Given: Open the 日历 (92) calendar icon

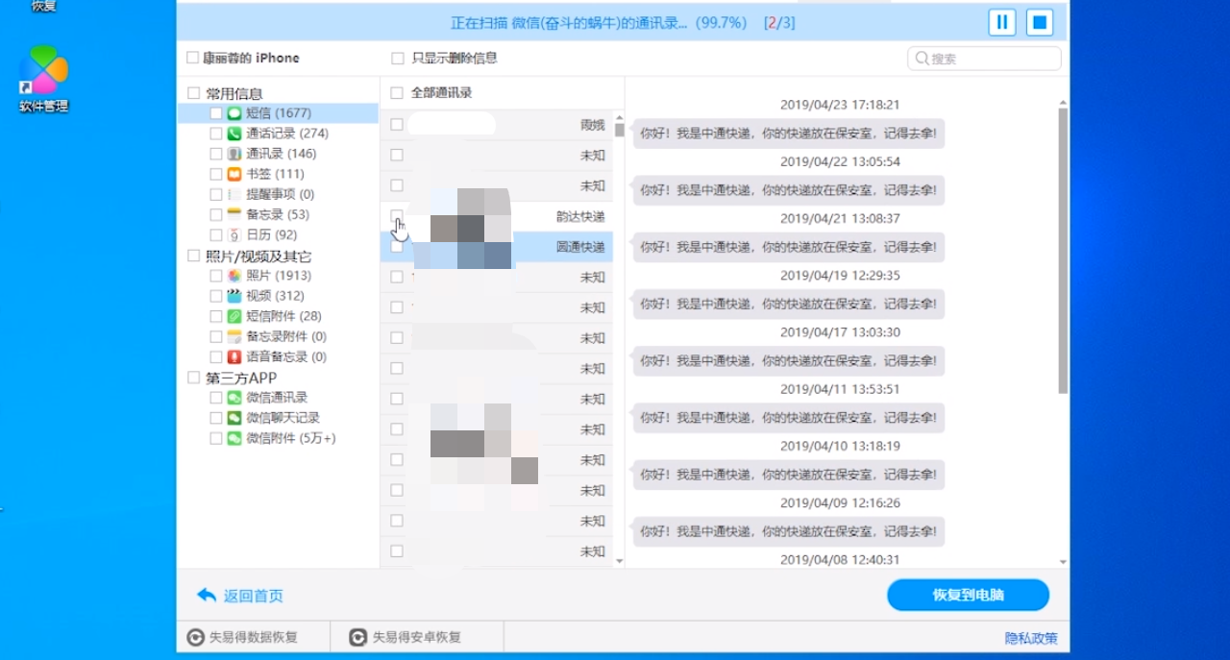Looking at the screenshot, I should [x=234, y=234].
